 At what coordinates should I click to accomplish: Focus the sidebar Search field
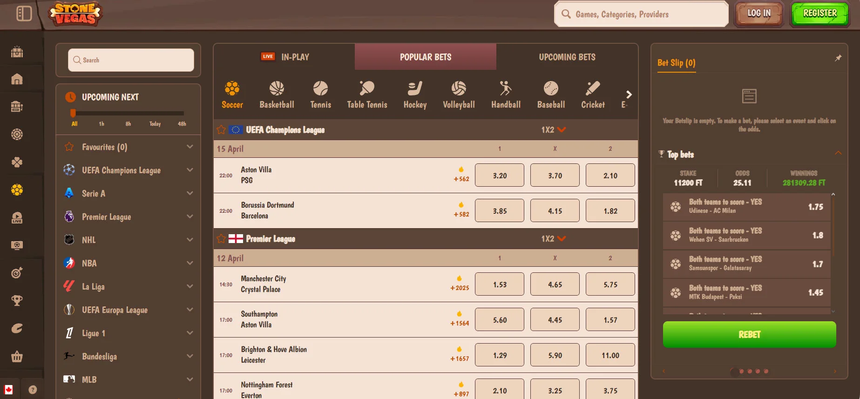pyautogui.click(x=131, y=60)
